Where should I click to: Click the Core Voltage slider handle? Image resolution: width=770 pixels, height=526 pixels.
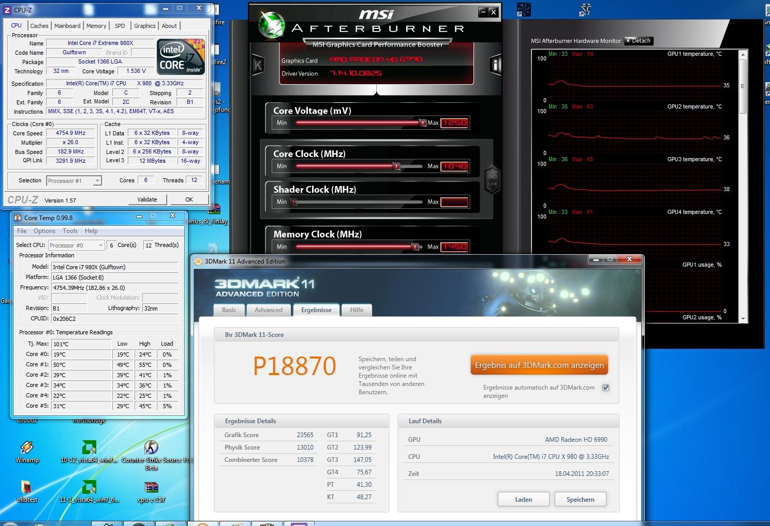point(423,122)
